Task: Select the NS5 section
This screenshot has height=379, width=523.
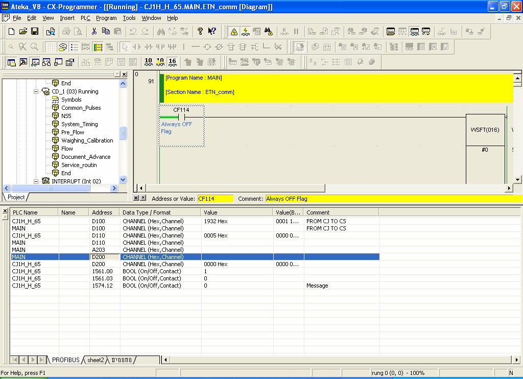Action: pyautogui.click(x=66, y=116)
